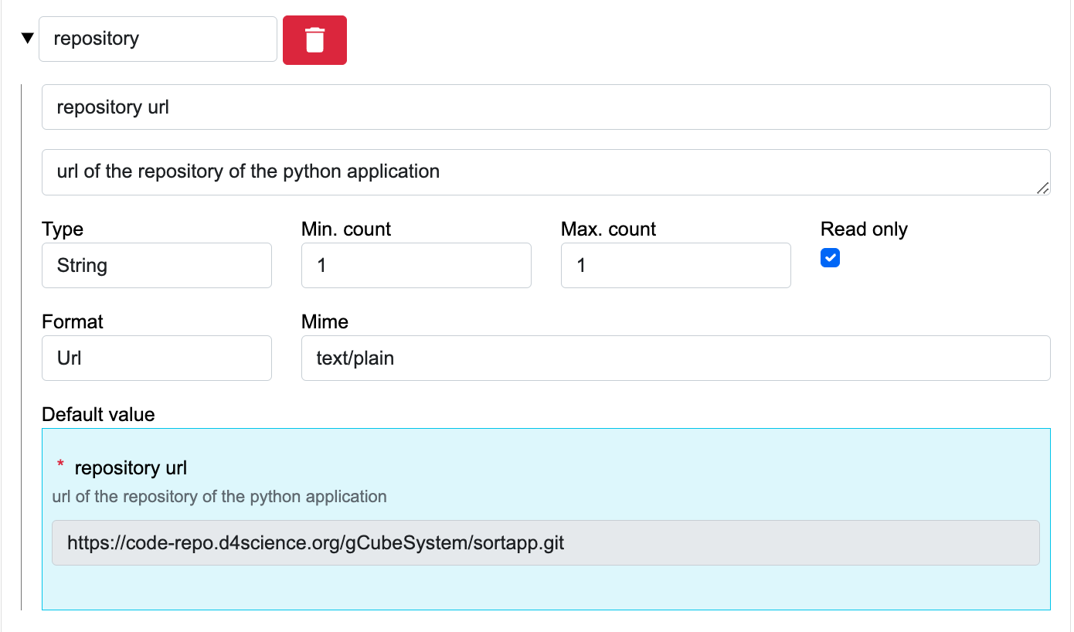Edit the repository name field
The width and height of the screenshot is (1074, 632).
click(158, 39)
